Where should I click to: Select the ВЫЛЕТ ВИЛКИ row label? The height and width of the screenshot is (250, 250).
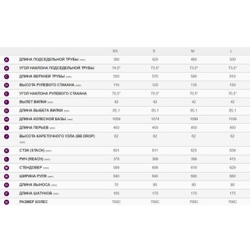(33, 102)
